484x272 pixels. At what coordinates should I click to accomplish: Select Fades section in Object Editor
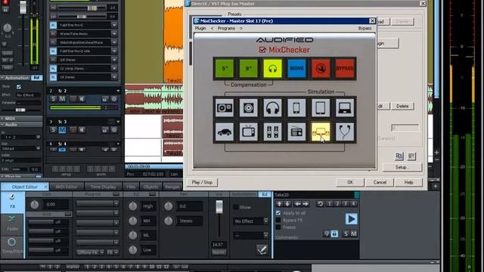pyautogui.click(x=12, y=224)
